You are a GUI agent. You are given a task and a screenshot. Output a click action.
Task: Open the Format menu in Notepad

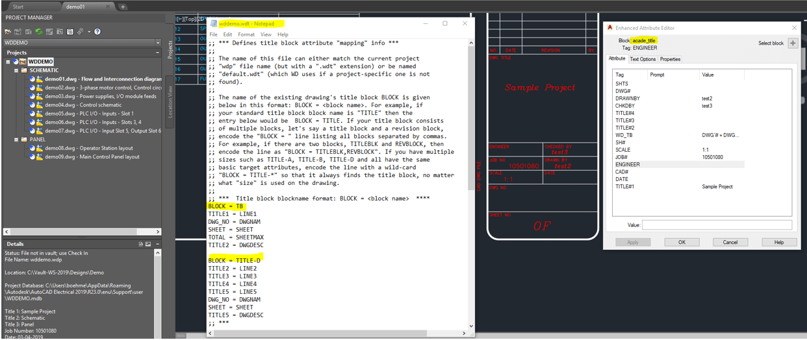(246, 34)
